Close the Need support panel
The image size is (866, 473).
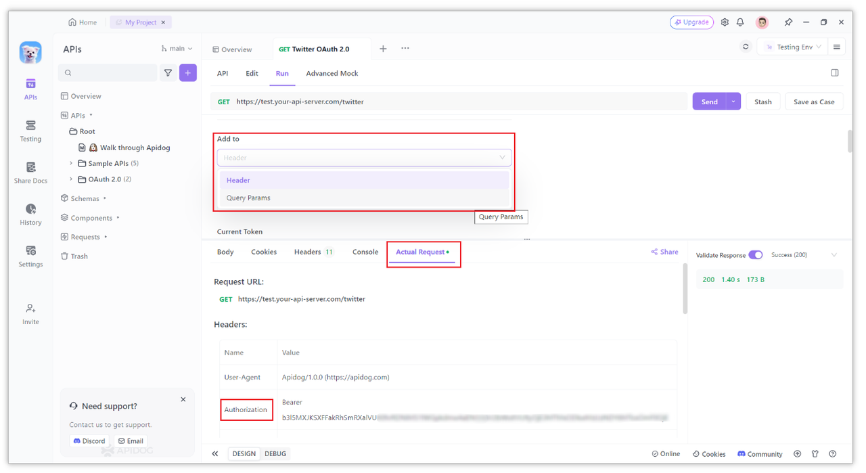(183, 400)
